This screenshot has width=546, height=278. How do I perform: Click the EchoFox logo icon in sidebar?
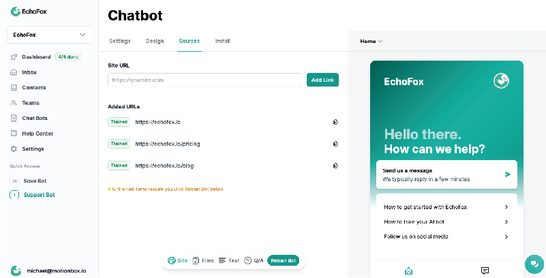click(x=14, y=10)
